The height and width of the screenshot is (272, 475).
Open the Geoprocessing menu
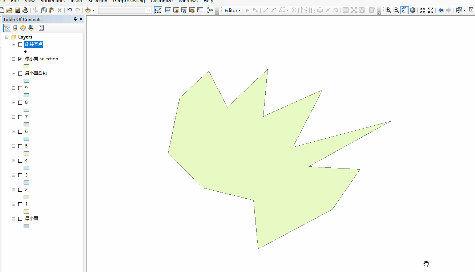(129, 1)
